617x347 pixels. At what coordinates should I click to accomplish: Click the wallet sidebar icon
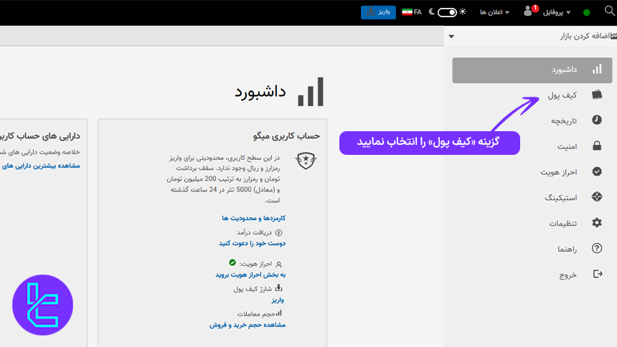(597, 95)
